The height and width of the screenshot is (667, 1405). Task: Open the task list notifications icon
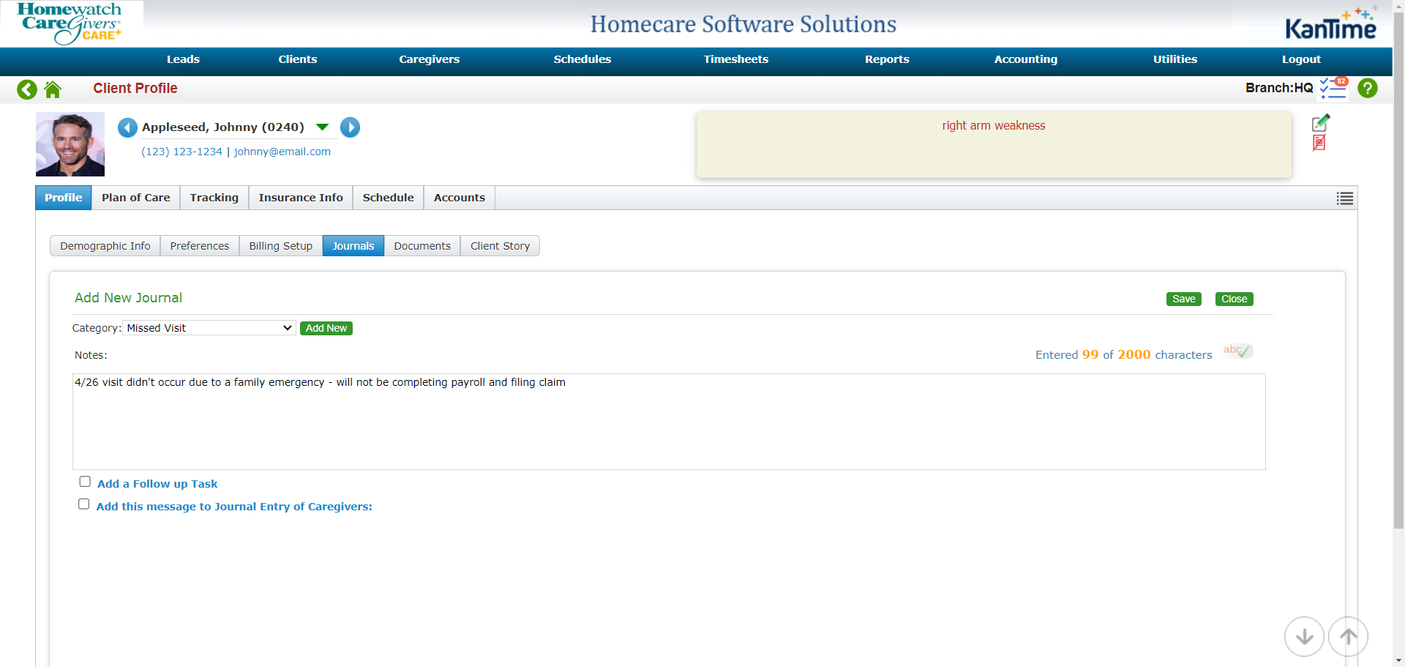[1333, 89]
